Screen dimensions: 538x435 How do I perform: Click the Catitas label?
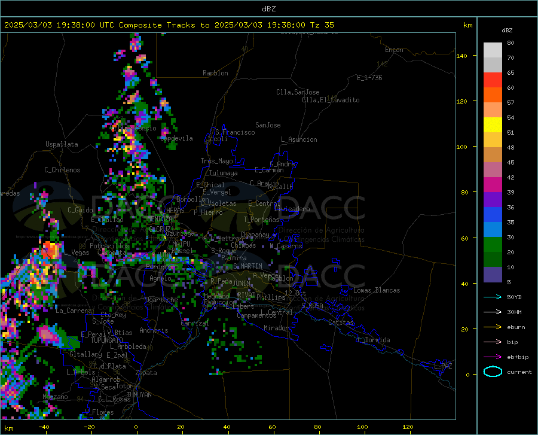tap(341, 323)
